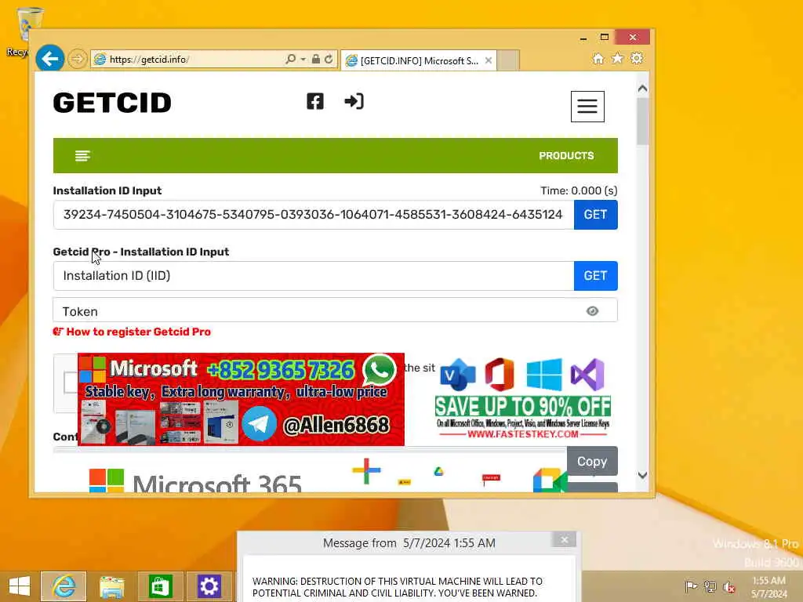Click scrollbar down arrow on page
Viewport: 803px width, 602px height.
click(643, 475)
